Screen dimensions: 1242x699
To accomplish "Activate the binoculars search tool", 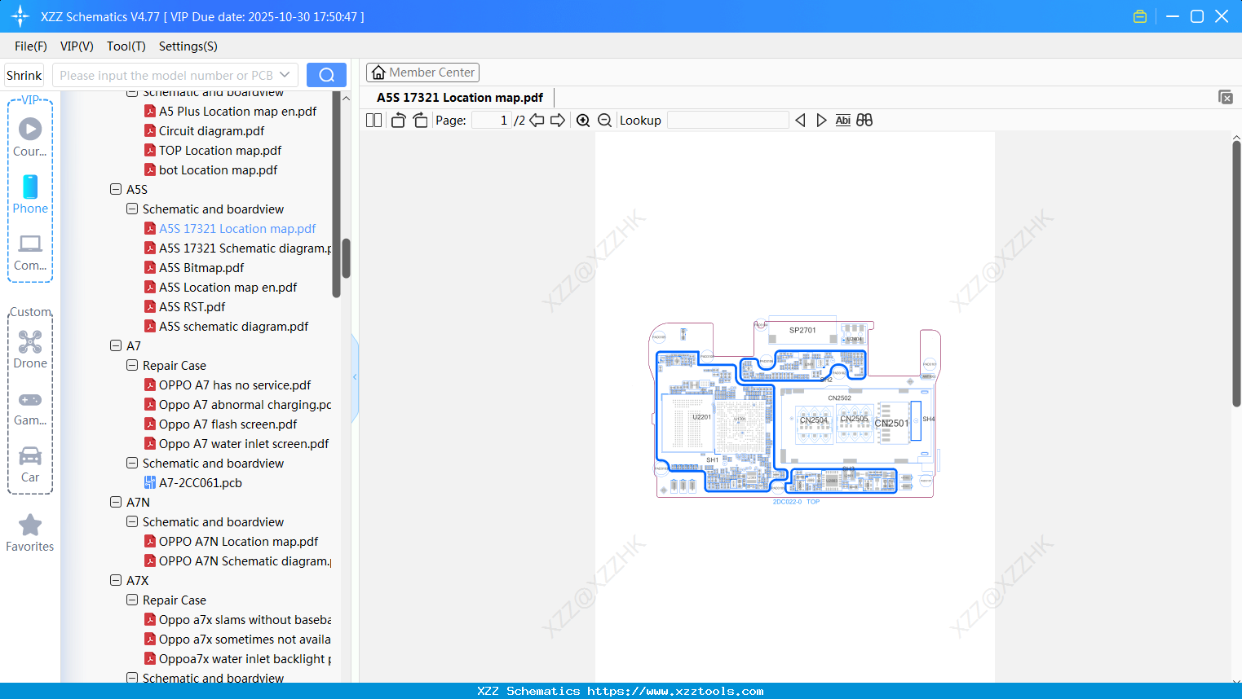I will pos(864,120).
